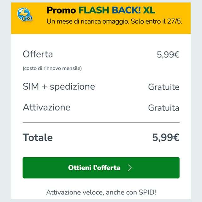Click the Offerta price 5,99€
The image size is (202, 202).
(168, 55)
